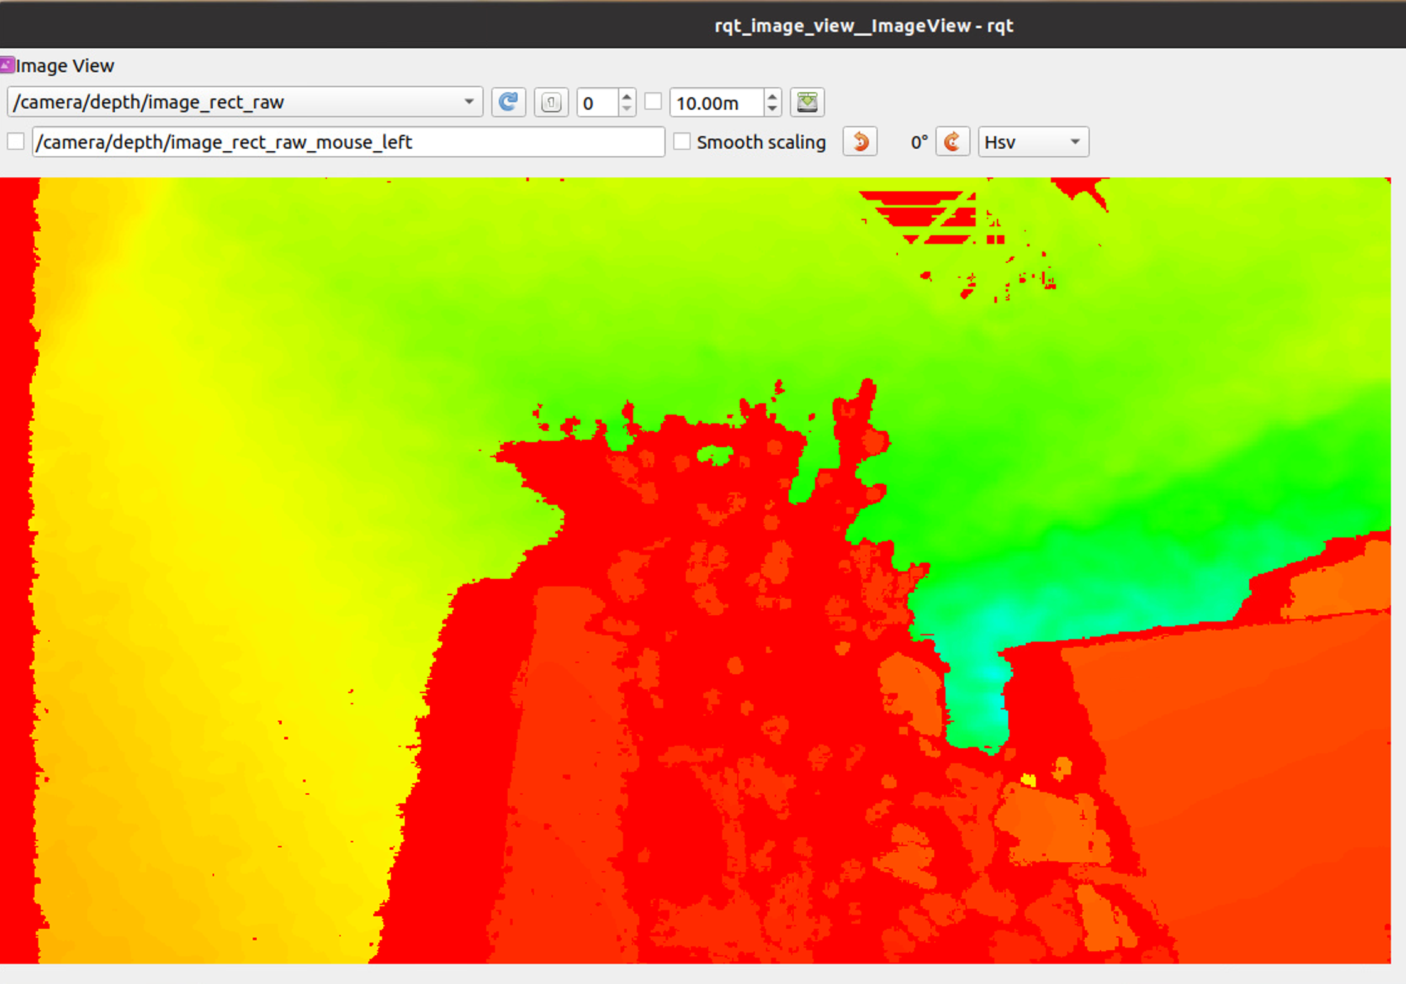This screenshot has width=1406, height=984.
Task: Enable the Smooth scaling checkbox
Action: click(x=682, y=142)
